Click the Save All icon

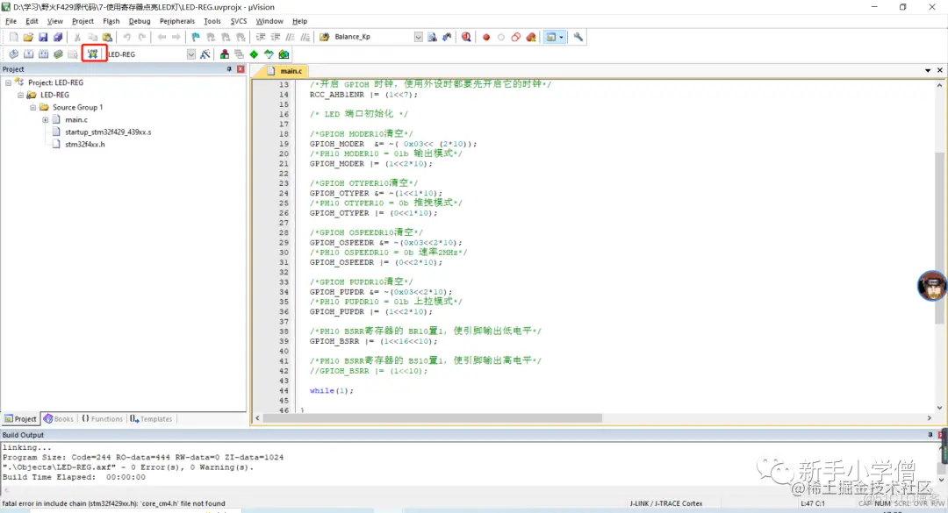coord(58,37)
